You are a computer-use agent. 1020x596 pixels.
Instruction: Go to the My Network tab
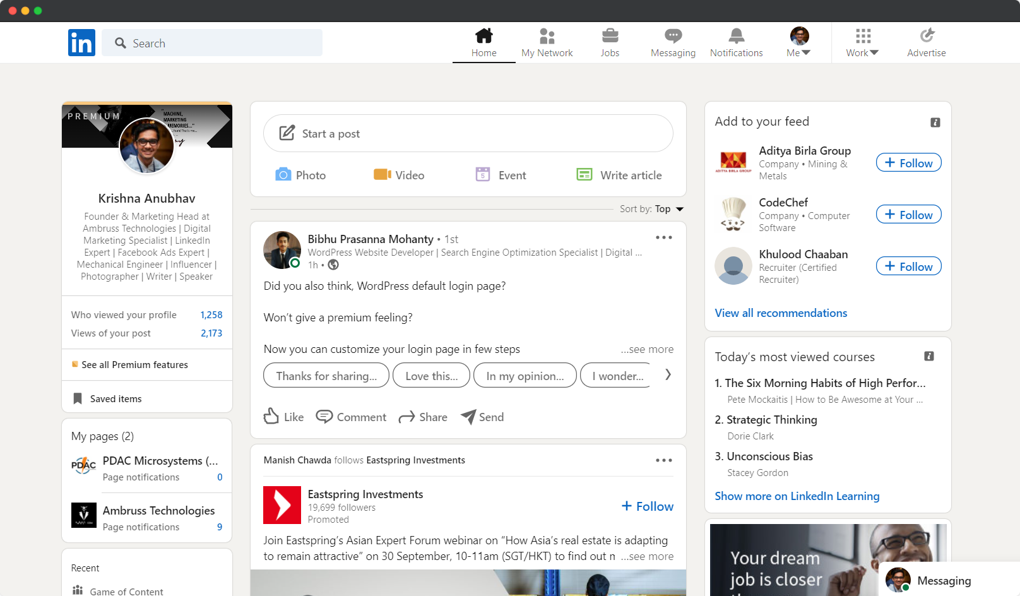[x=547, y=43]
